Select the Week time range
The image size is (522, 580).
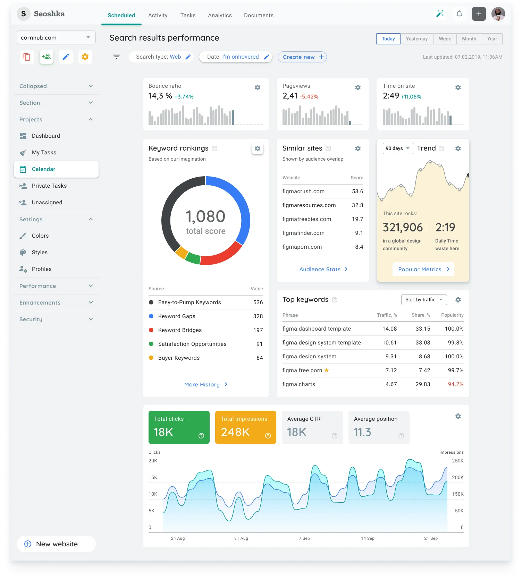click(445, 39)
